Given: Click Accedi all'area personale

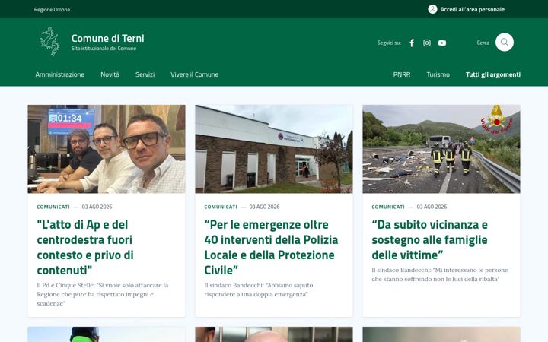Looking at the screenshot, I should (x=472, y=9).
